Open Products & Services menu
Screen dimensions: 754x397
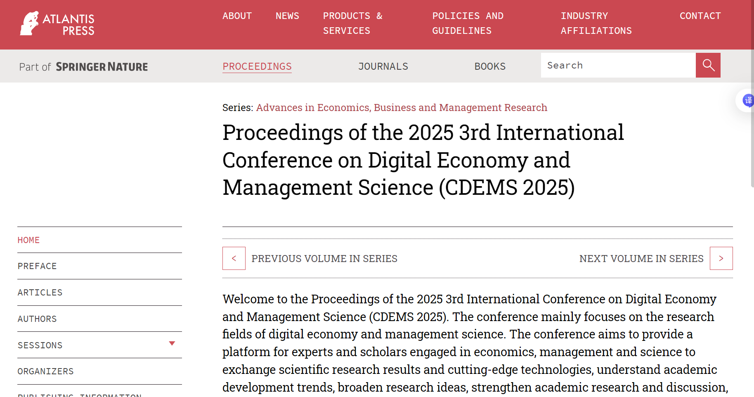point(352,23)
